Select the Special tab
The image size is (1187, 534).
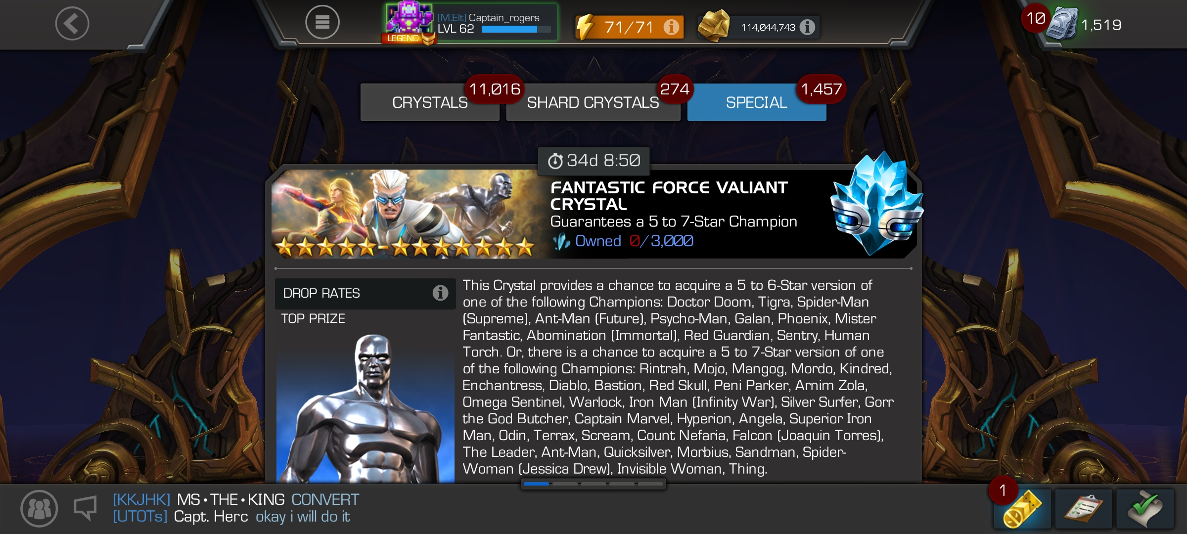coord(757,102)
